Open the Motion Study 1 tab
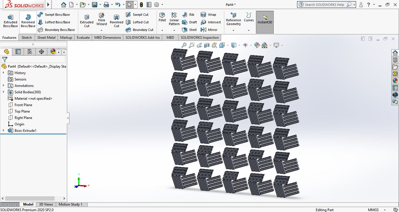399x212 pixels. coord(71,204)
